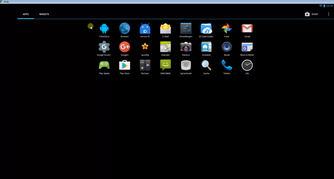
Task: Switch to the Widgets tab
Action: point(44,14)
